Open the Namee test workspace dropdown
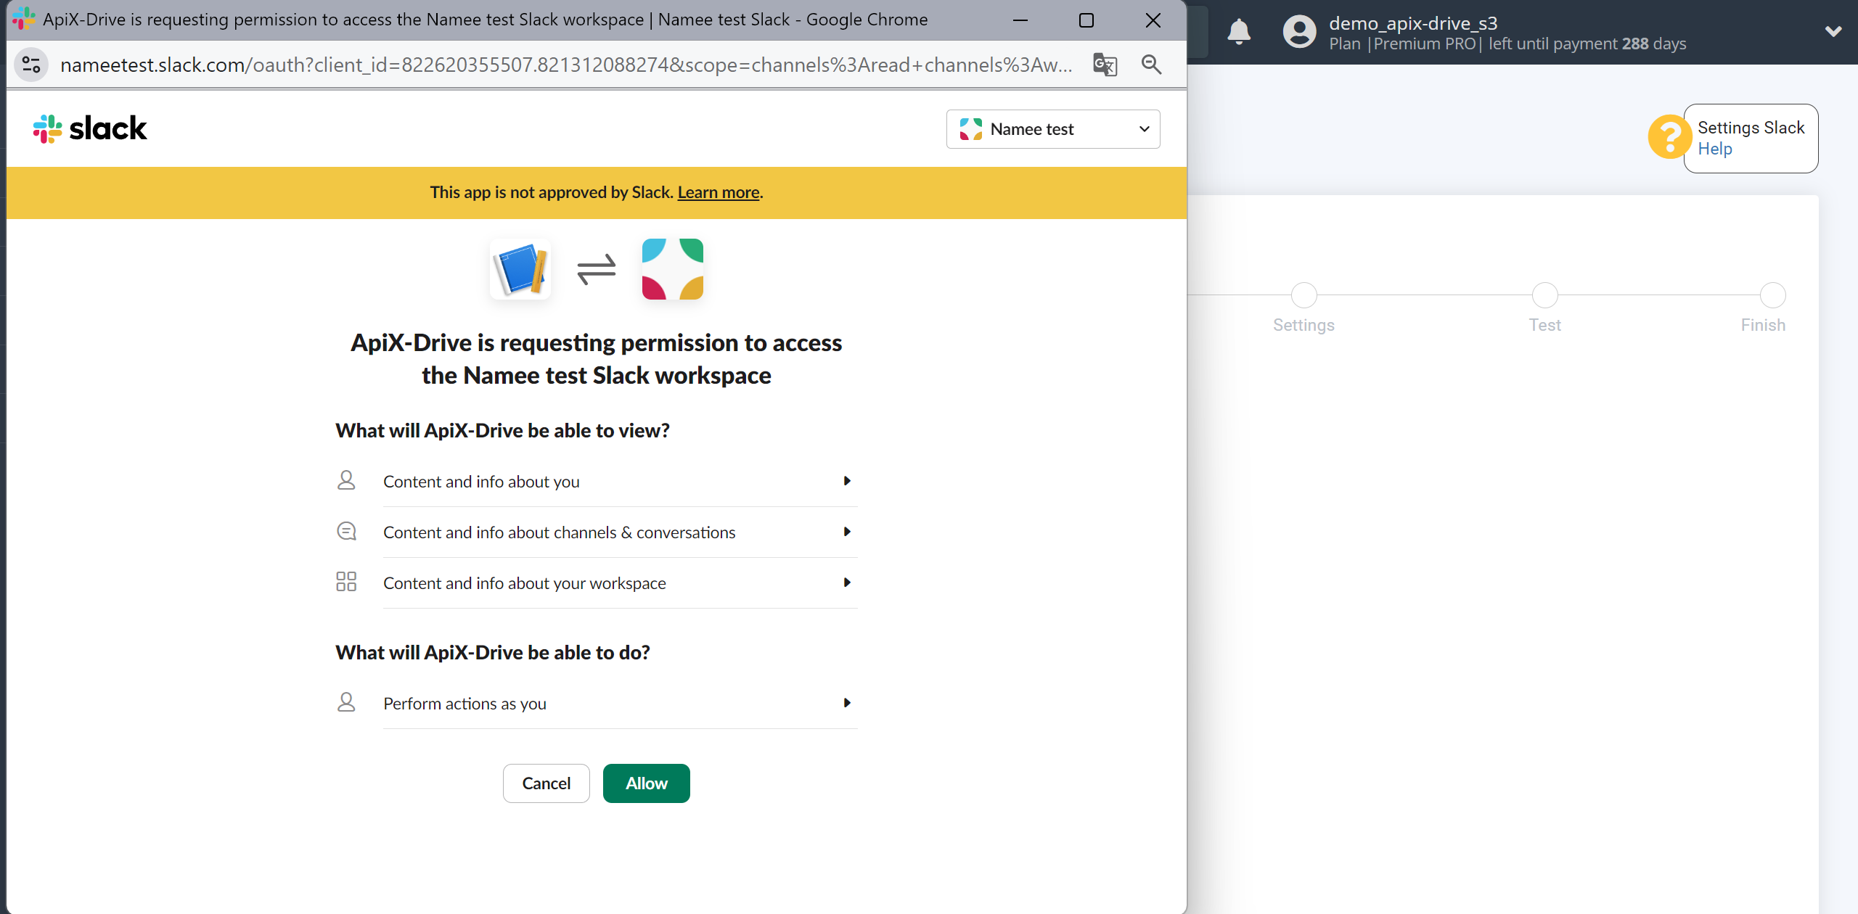Image resolution: width=1858 pixels, height=914 pixels. click(x=1053, y=129)
